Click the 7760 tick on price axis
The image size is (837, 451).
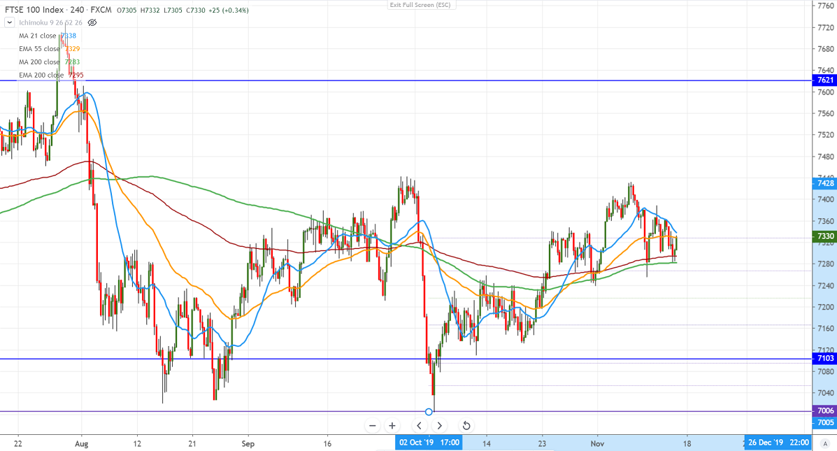[825, 6]
